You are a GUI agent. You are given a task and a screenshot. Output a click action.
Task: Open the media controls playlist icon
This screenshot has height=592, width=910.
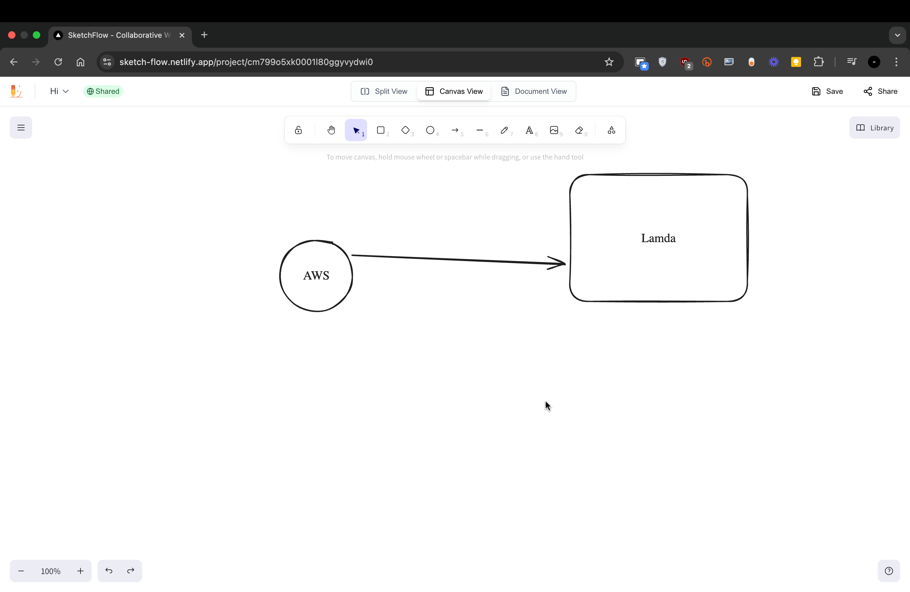coord(852,62)
